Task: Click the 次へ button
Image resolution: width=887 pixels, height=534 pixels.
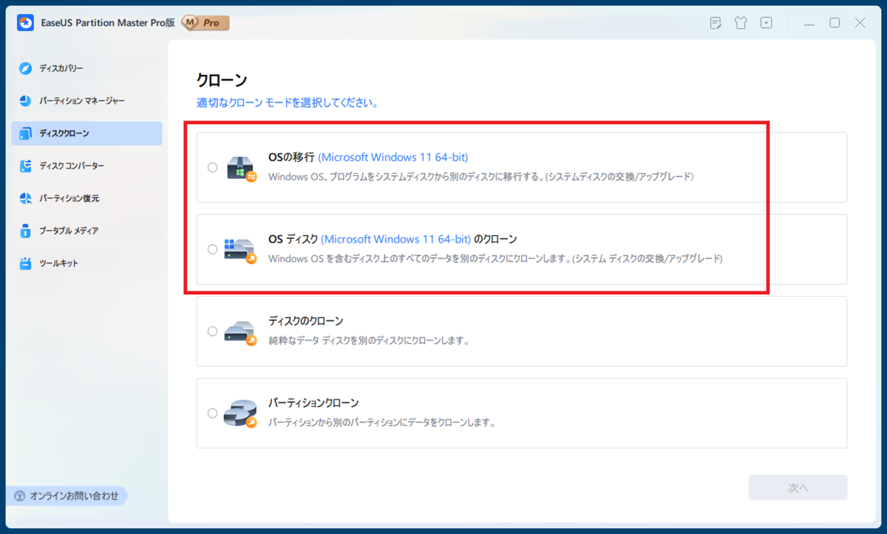Action: pyautogui.click(x=798, y=487)
